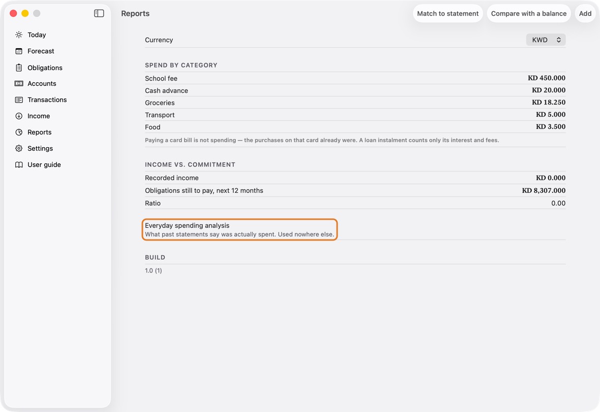Open the KWD currency dropdown
This screenshot has height=412, width=600.
546,40
